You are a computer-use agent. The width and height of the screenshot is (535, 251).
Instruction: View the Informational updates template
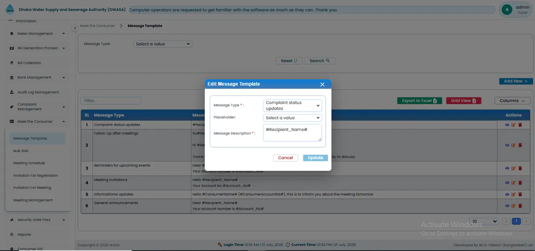click(x=507, y=194)
